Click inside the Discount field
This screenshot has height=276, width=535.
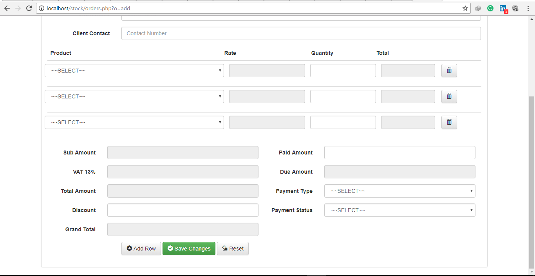183,210
